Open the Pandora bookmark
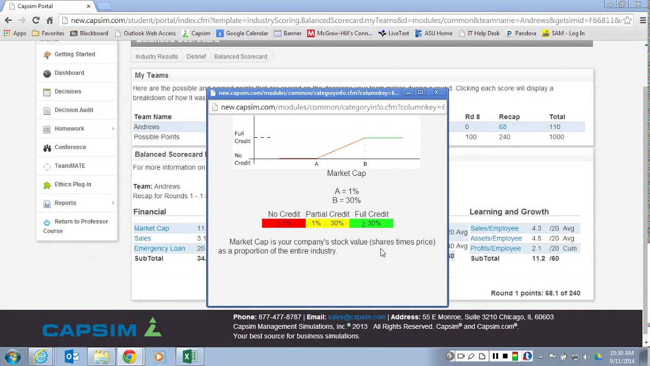The height and width of the screenshot is (366, 650). point(521,33)
